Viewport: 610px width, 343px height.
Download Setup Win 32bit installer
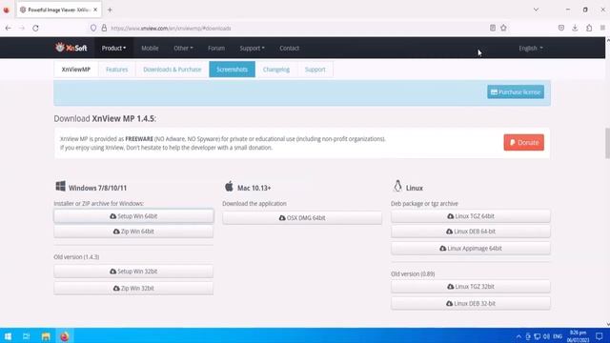click(x=133, y=272)
